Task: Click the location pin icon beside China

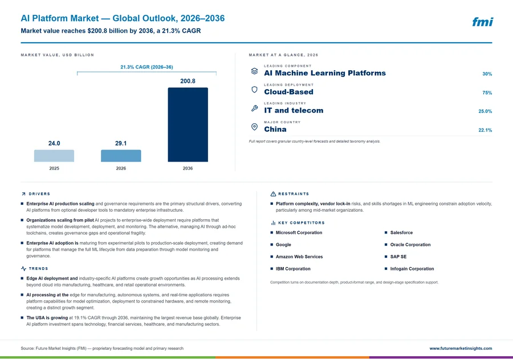Action: click(254, 127)
